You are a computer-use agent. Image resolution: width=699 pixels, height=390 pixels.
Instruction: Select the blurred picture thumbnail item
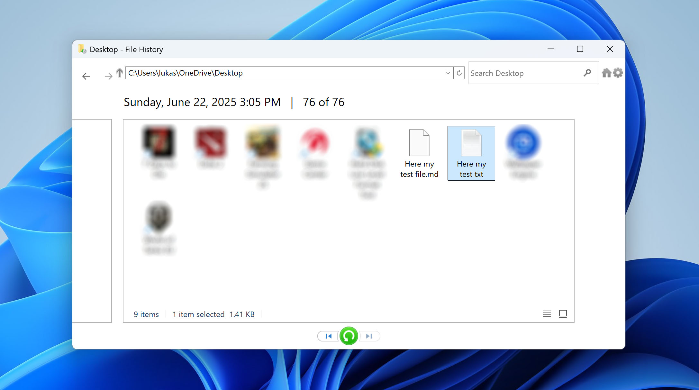[263, 158]
